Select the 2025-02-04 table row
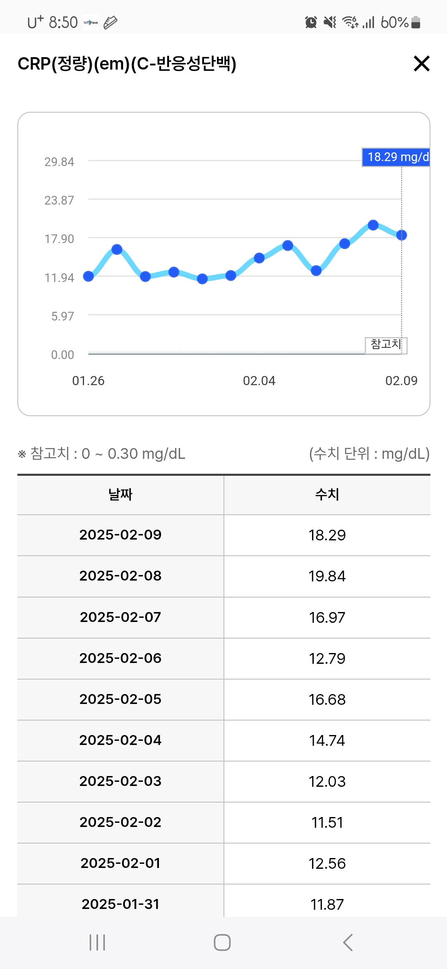447x969 pixels. click(224, 740)
